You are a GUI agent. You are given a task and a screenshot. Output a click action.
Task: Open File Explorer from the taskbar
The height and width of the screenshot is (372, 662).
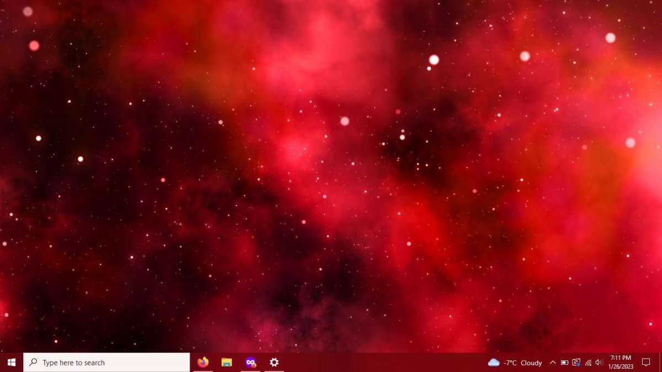[x=227, y=362]
